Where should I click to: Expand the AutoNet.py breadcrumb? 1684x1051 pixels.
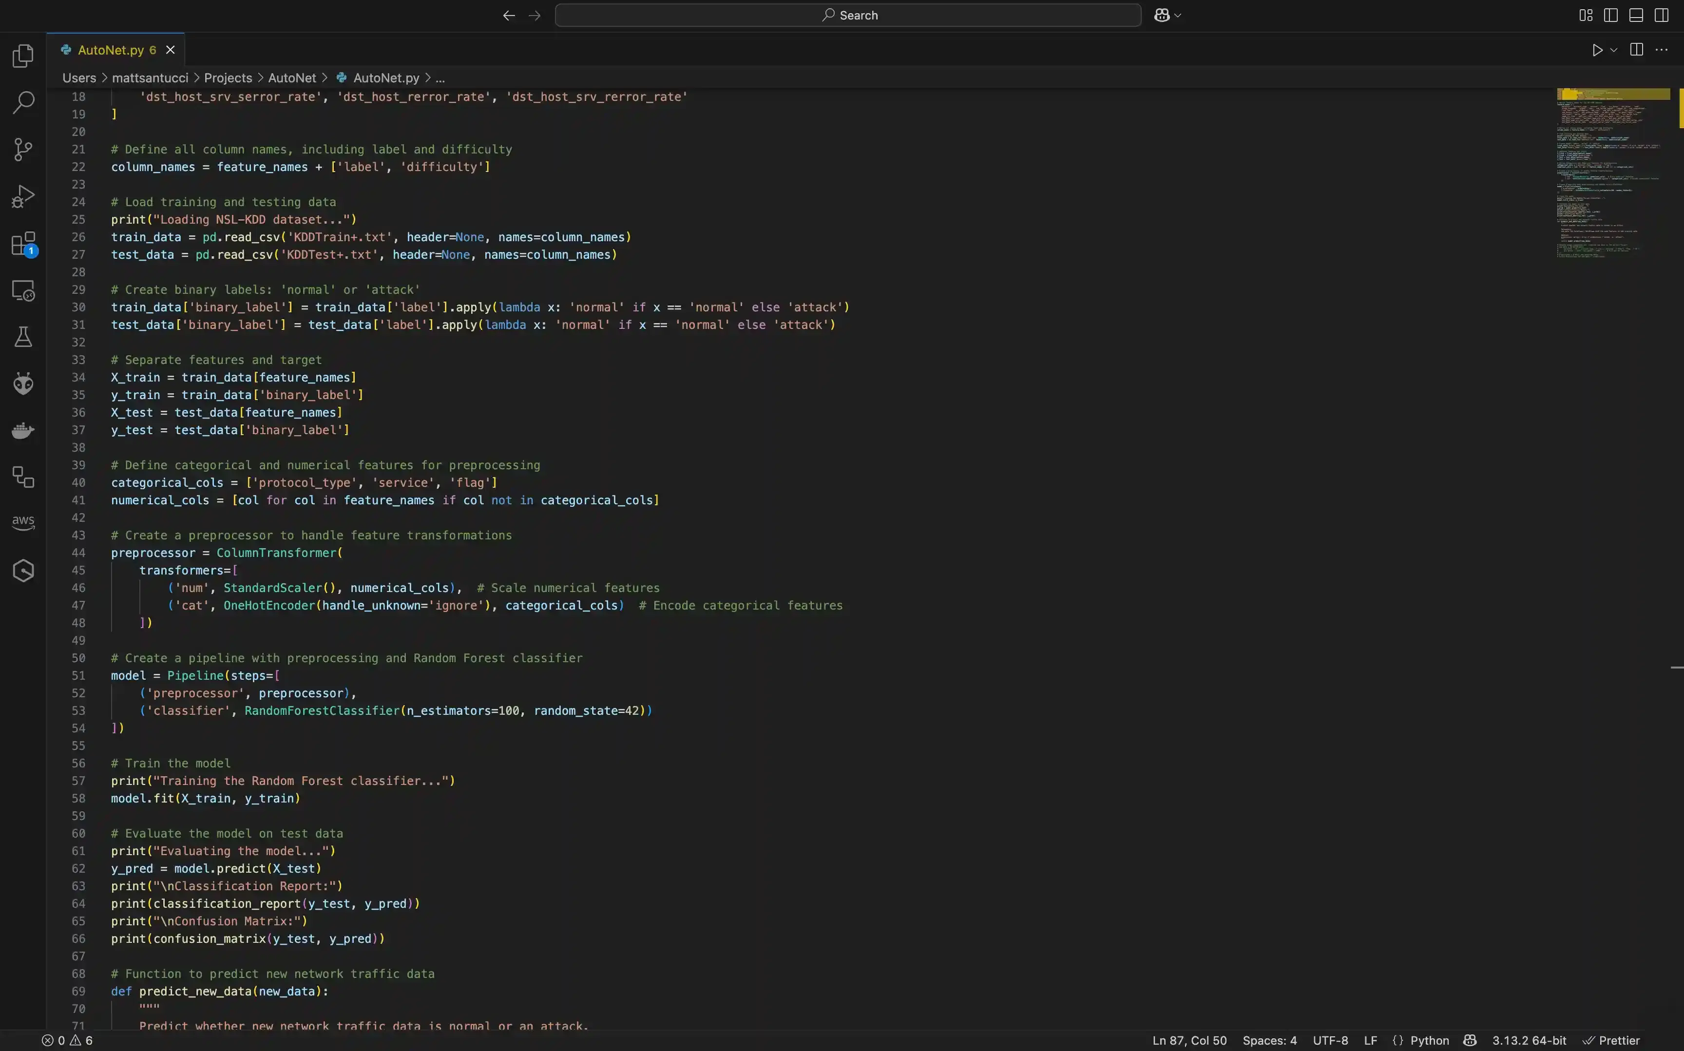click(x=386, y=78)
